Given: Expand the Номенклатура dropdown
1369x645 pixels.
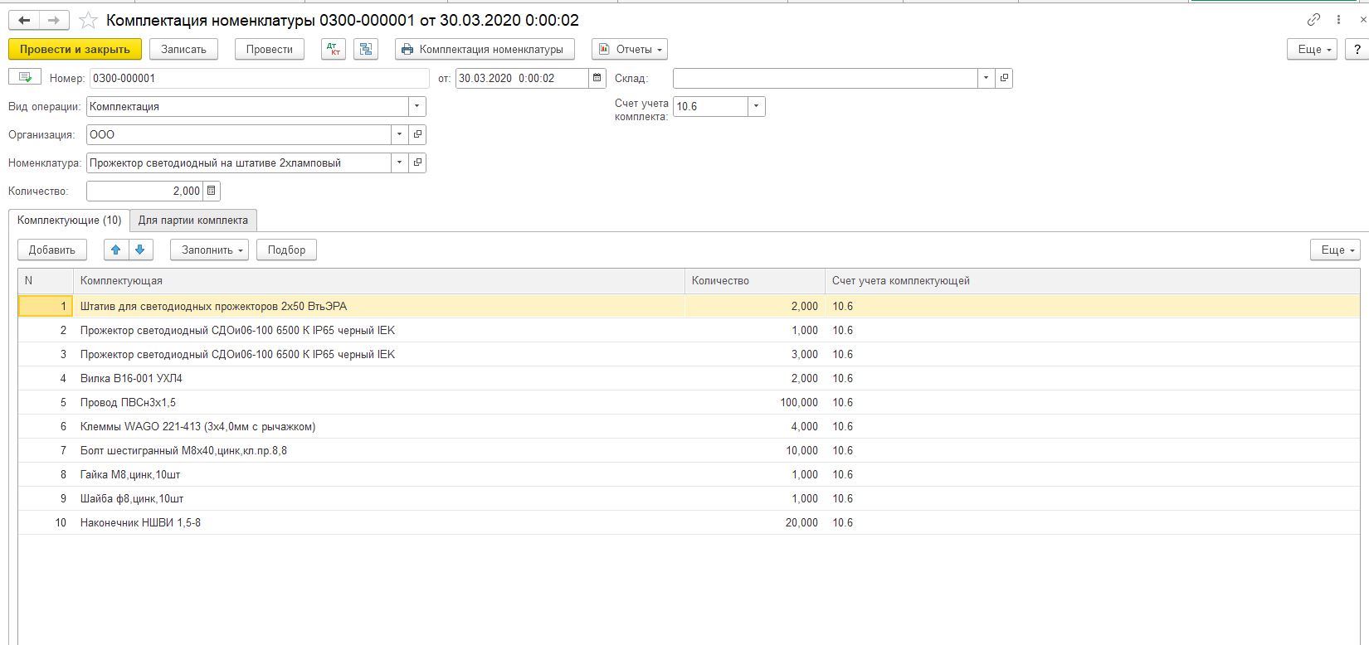Looking at the screenshot, I should coord(399,162).
